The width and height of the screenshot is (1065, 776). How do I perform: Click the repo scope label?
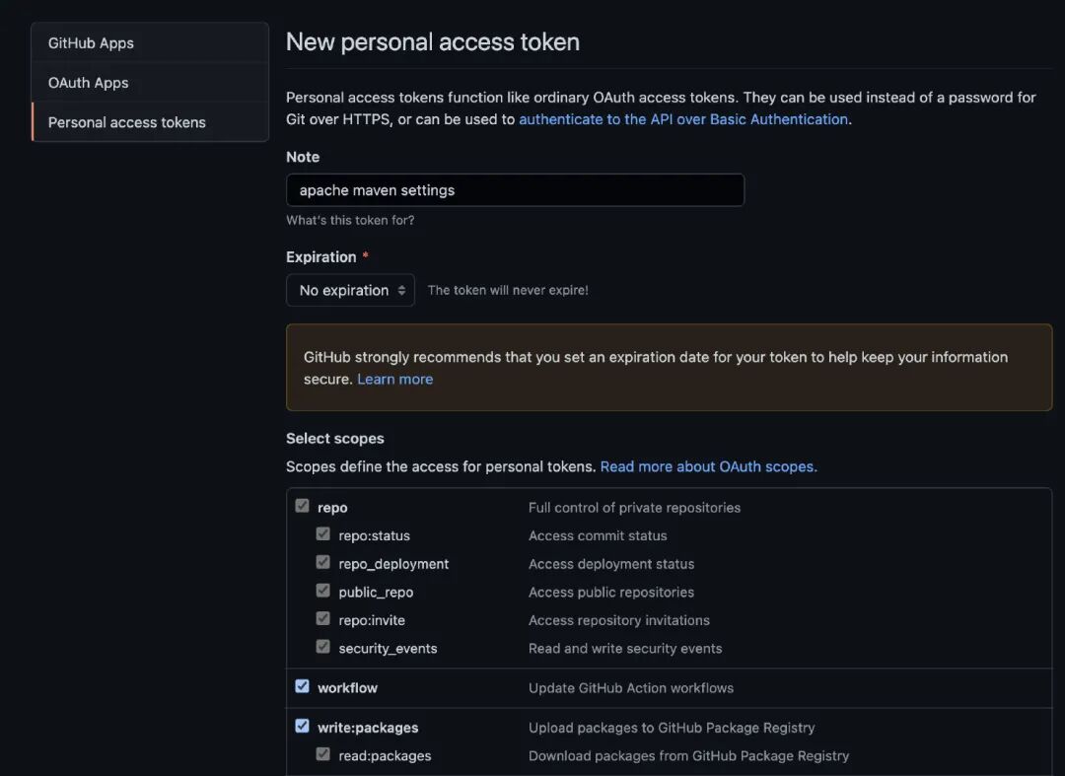(332, 508)
